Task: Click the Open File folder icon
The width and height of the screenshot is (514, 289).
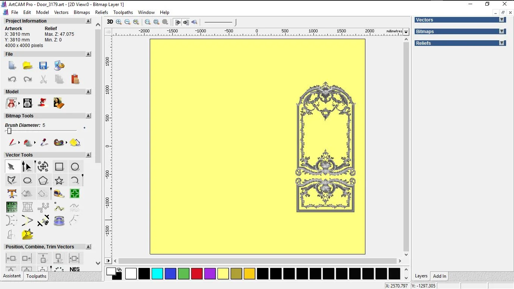Action: pyautogui.click(x=27, y=65)
